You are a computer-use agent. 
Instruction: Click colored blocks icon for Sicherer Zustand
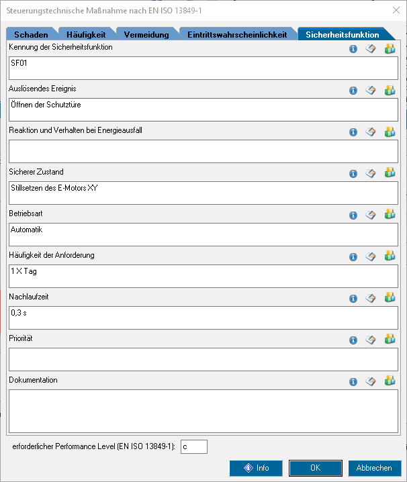click(x=390, y=173)
